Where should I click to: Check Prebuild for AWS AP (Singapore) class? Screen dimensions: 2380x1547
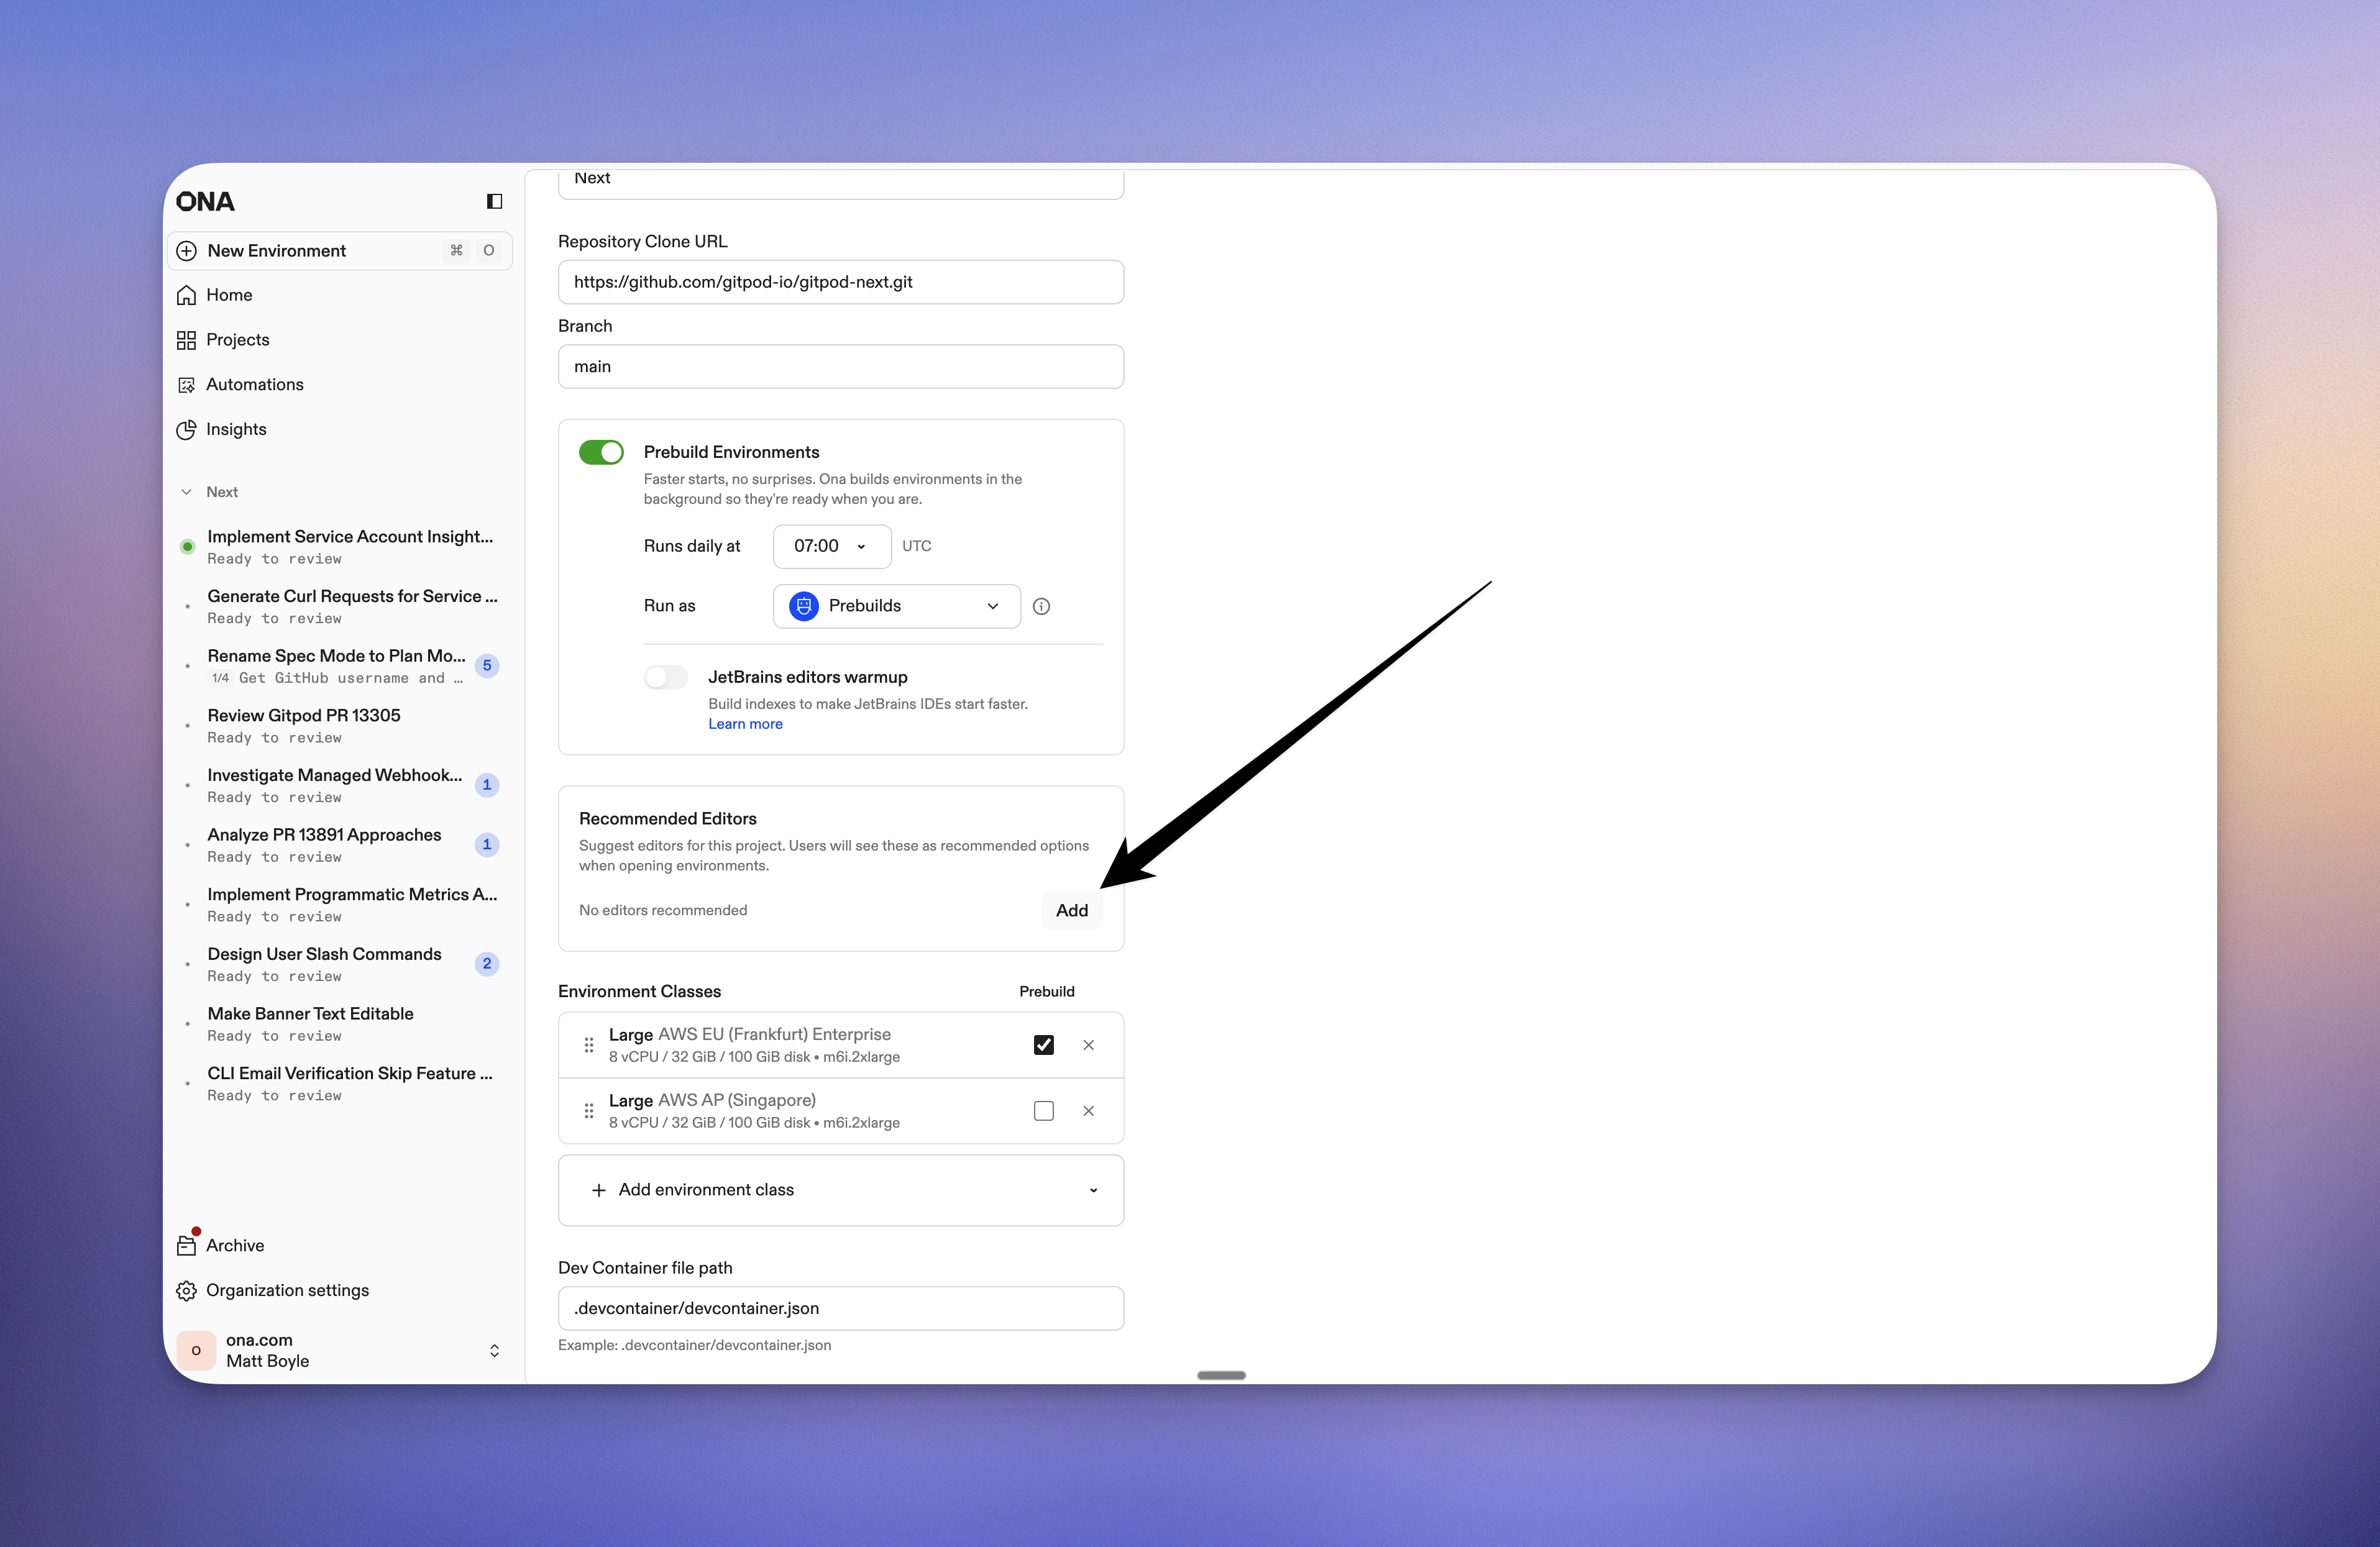(x=1043, y=1110)
